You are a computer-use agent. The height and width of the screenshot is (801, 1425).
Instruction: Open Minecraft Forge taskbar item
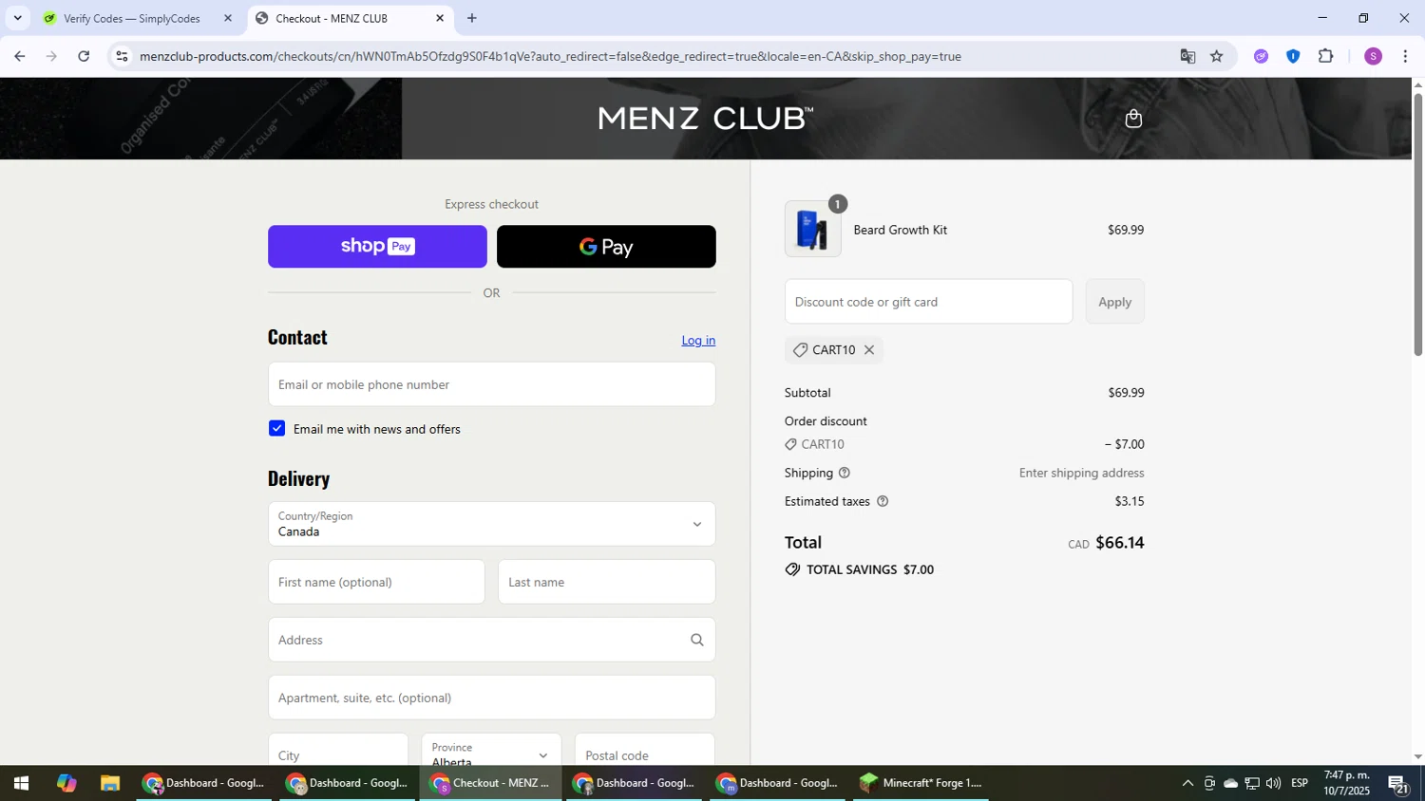pyautogui.click(x=921, y=783)
